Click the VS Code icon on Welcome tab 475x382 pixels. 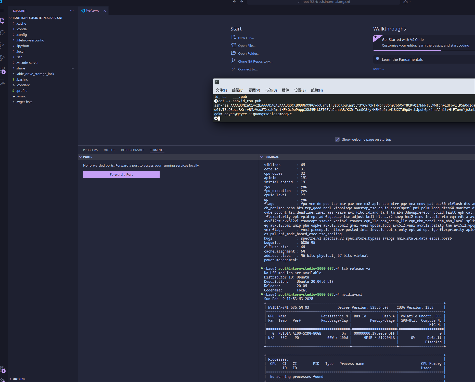83,11
